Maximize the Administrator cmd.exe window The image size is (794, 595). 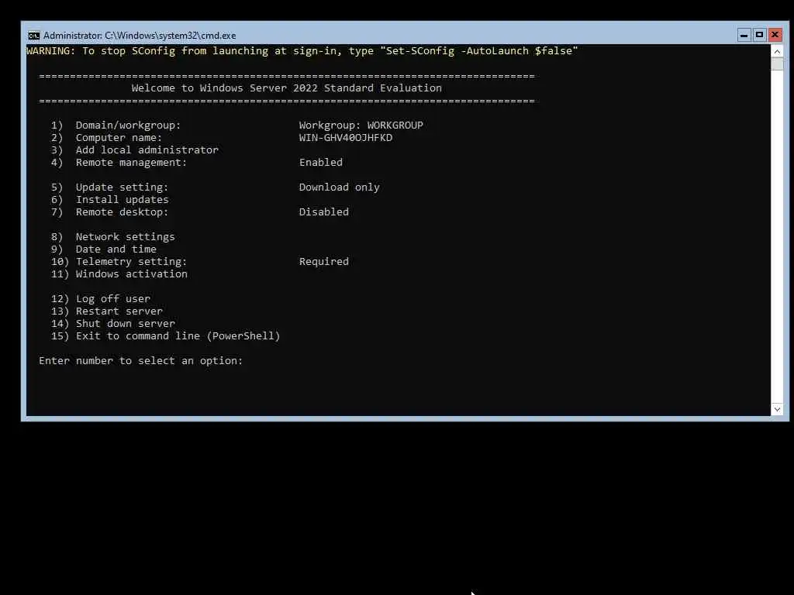coord(759,35)
